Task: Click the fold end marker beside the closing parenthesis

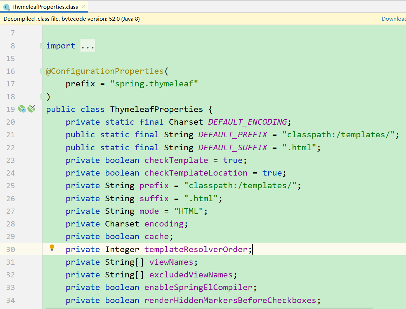Action: coord(42,97)
